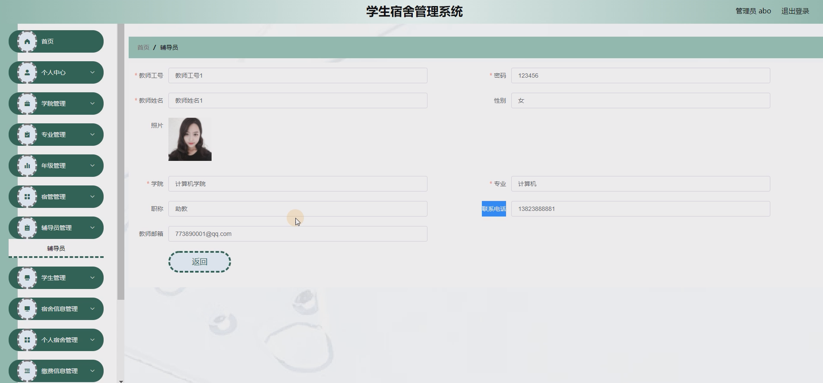
Task: Click the 退出登录 link
Action: (x=795, y=11)
